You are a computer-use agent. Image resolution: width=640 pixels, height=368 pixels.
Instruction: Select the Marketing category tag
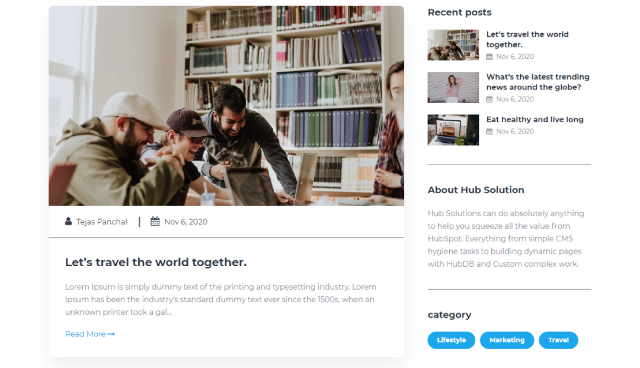coord(507,340)
